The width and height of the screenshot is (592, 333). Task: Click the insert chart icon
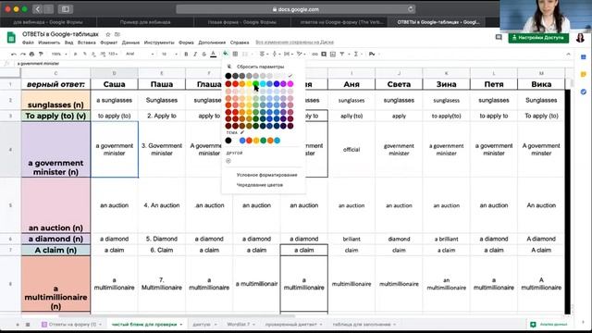point(333,54)
